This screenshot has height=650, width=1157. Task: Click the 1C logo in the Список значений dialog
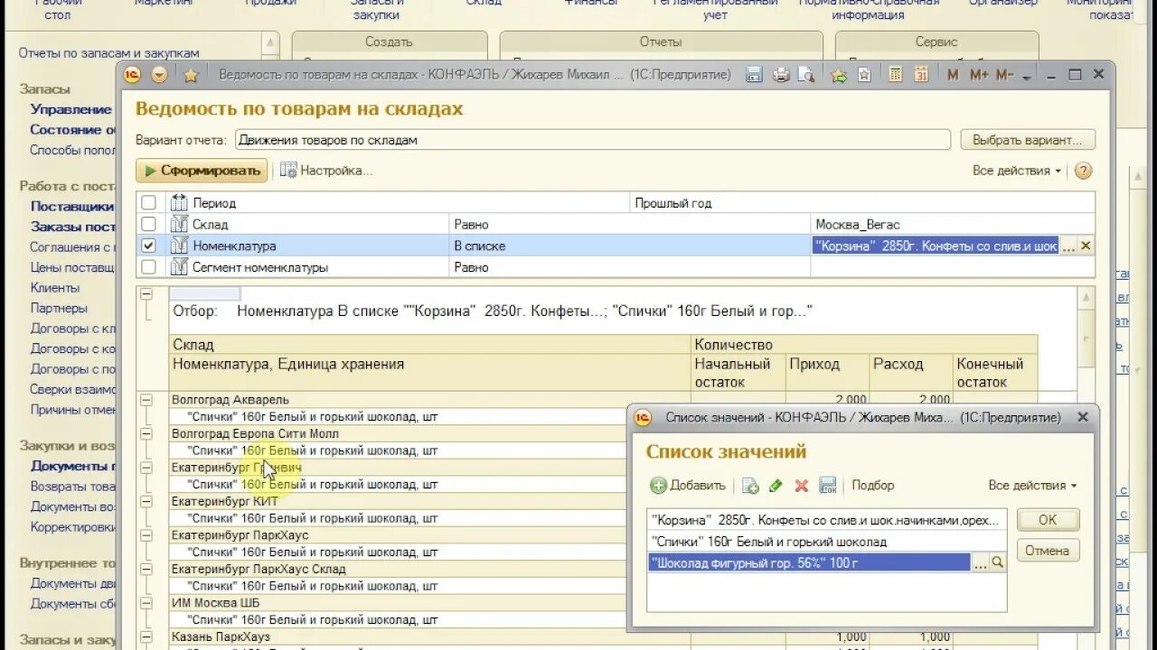(x=643, y=417)
